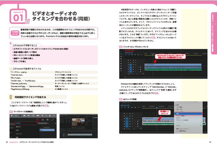Solo track A2 in the upper timeline
Image resolution: width=217 pixels, height=147 pixels.
138,70
